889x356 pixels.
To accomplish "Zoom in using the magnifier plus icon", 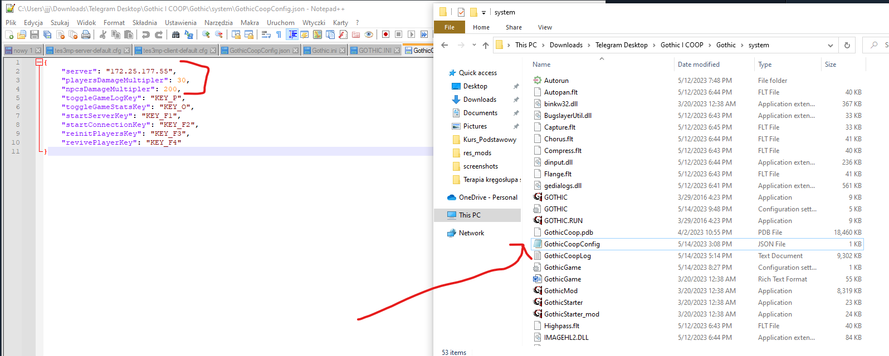I will click(x=206, y=34).
